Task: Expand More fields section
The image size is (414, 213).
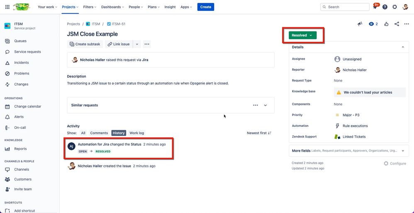Action: pos(403,151)
